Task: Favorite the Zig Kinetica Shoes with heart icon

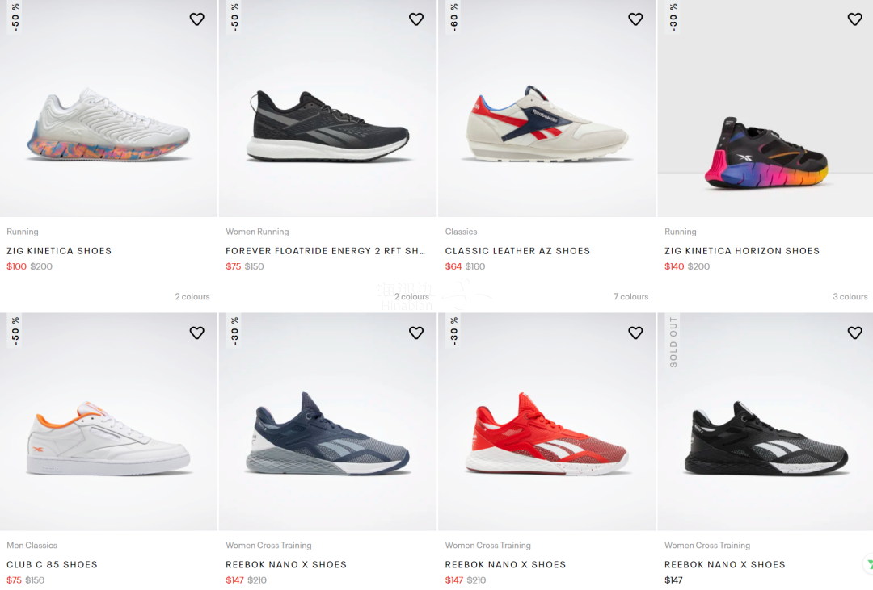Action: (197, 19)
